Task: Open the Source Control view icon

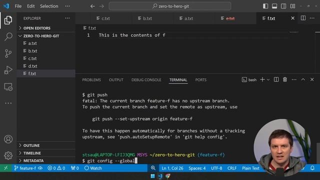Action: (8, 53)
